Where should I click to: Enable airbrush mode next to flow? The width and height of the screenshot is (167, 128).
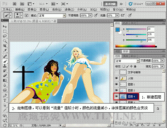point(123,15)
